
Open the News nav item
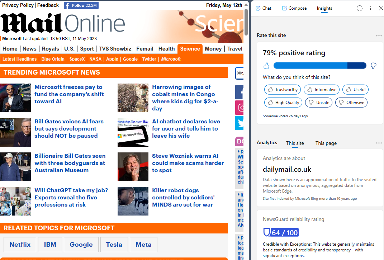pyautogui.click(x=29, y=49)
